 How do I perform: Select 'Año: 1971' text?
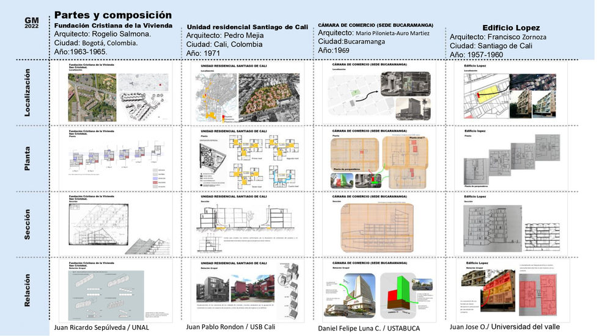tap(203, 53)
